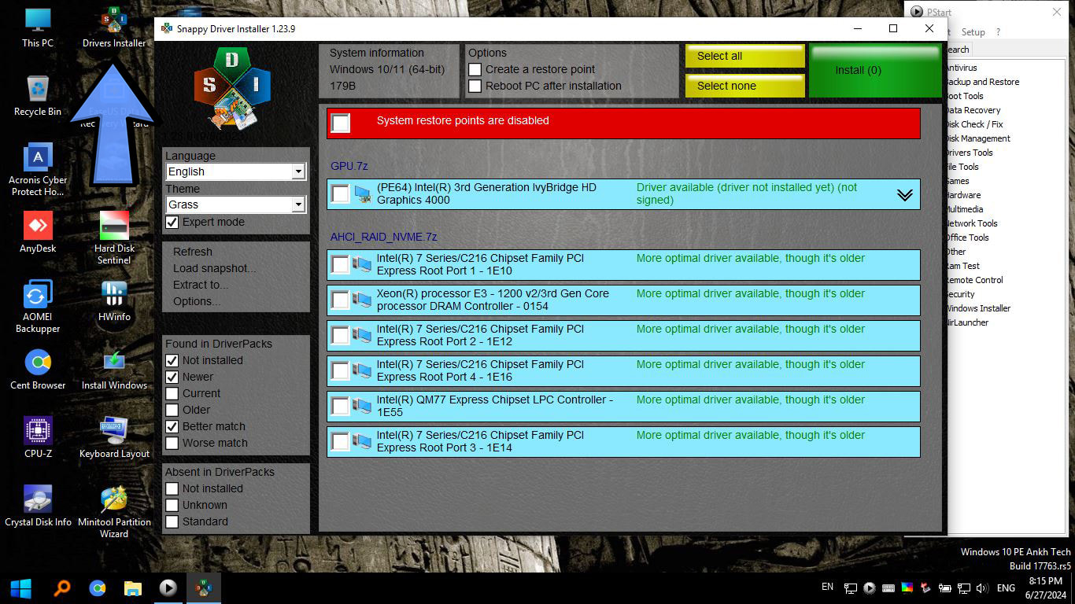
Task: Disable Expert mode
Action: tap(172, 223)
